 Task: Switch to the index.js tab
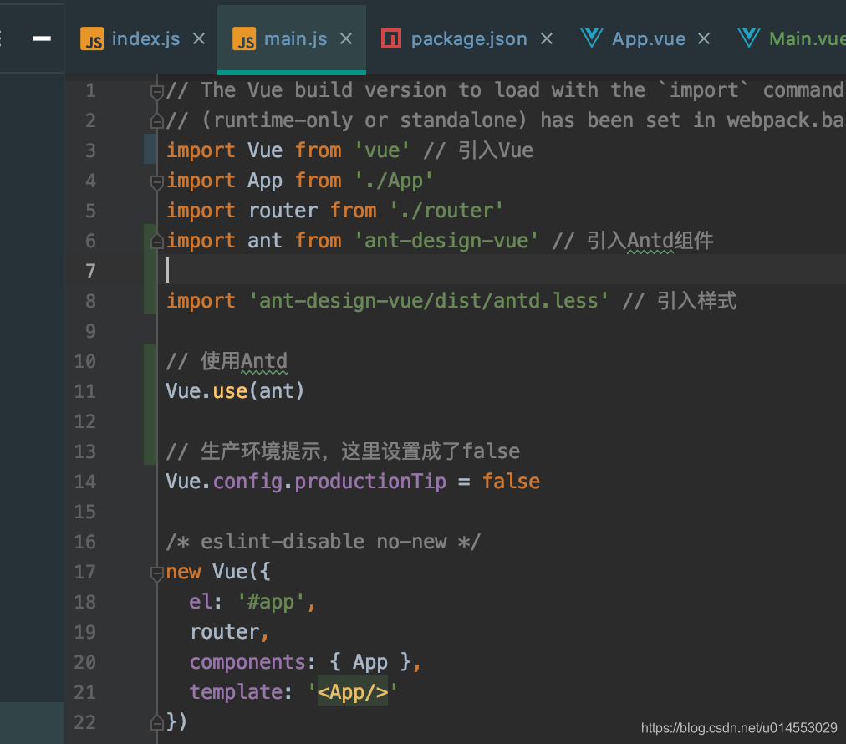[x=145, y=38]
